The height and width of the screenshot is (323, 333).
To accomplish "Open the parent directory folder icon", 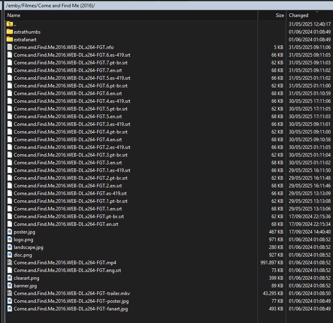I will [x=10, y=24].
